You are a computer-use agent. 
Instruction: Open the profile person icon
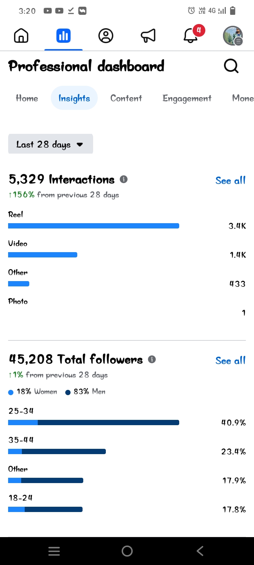(105, 36)
